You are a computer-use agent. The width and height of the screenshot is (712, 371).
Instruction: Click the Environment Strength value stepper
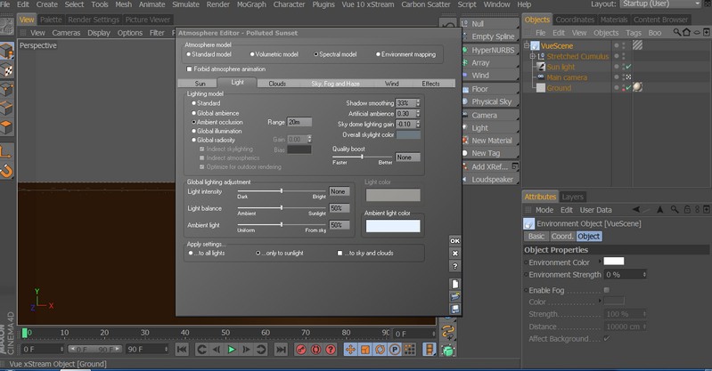644,274
